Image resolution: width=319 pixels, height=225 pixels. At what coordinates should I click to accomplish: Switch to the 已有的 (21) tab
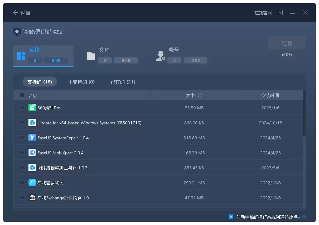122,82
